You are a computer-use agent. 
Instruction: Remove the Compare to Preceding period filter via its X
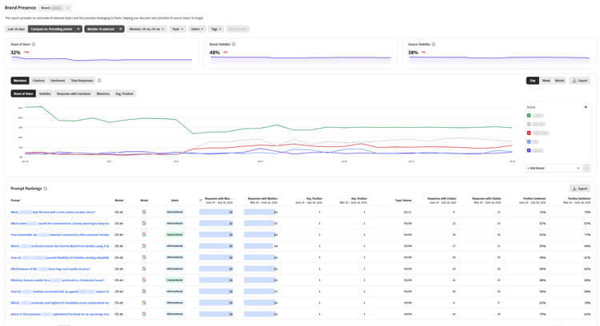point(78,29)
